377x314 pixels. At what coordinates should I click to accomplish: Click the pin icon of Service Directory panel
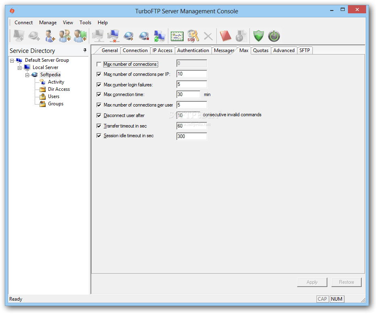click(x=85, y=50)
